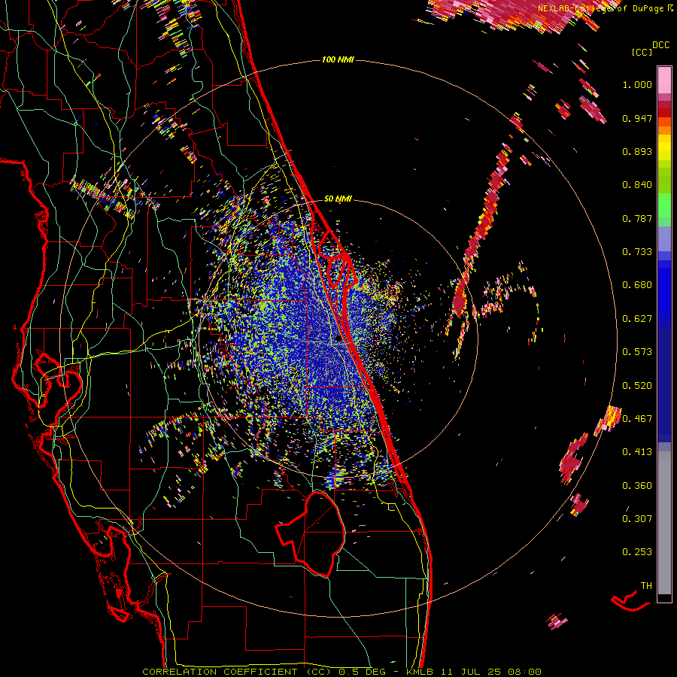This screenshot has height=677, width=677.
Task: Click the 0.680 legend value
Action: click(x=637, y=285)
